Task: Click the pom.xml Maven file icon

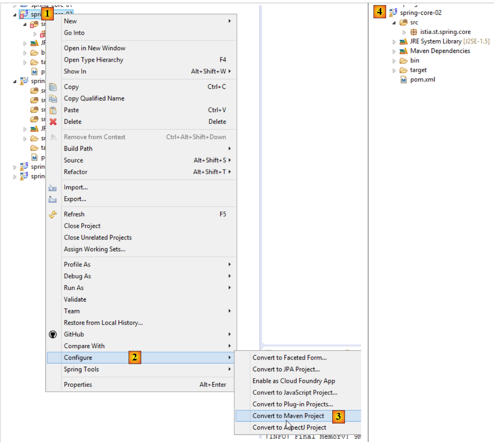Action: click(x=404, y=80)
